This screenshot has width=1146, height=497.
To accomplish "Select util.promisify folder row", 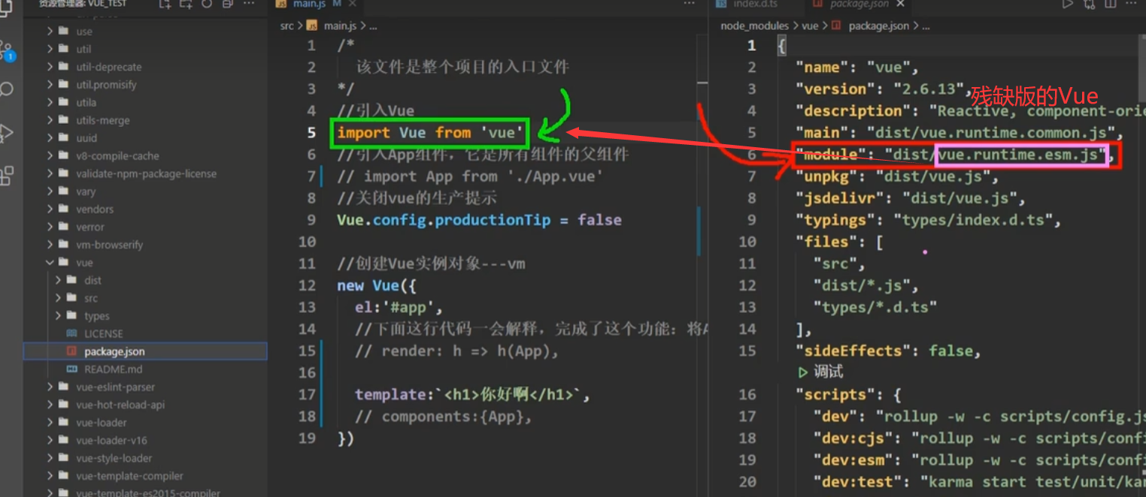I will pyautogui.click(x=145, y=85).
